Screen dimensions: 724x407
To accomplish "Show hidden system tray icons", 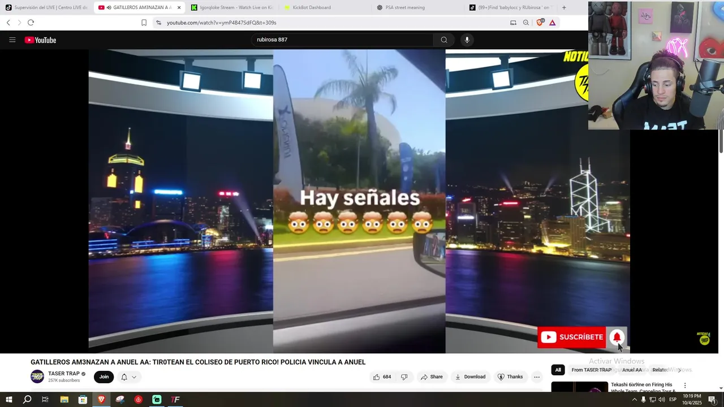I will [634, 400].
